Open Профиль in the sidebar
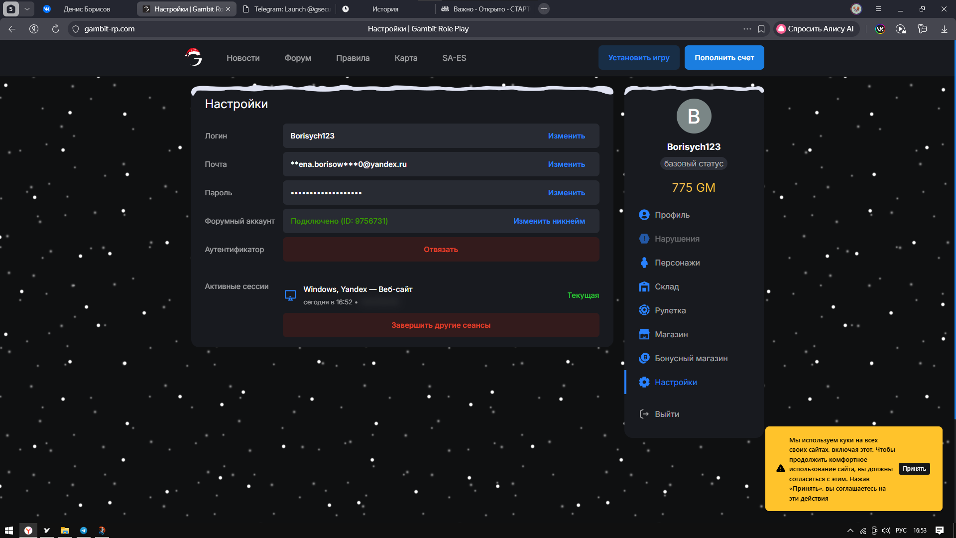 click(672, 215)
